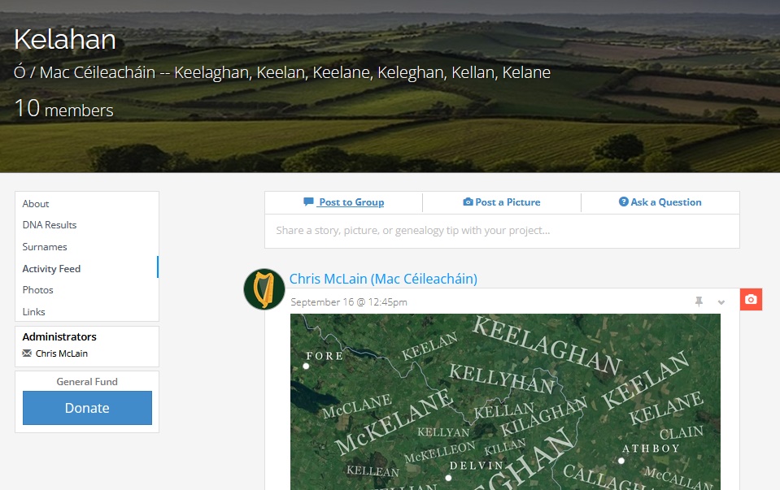This screenshot has height=490, width=780.
Task: Click the harp avatar of the post author
Action: coord(264,289)
